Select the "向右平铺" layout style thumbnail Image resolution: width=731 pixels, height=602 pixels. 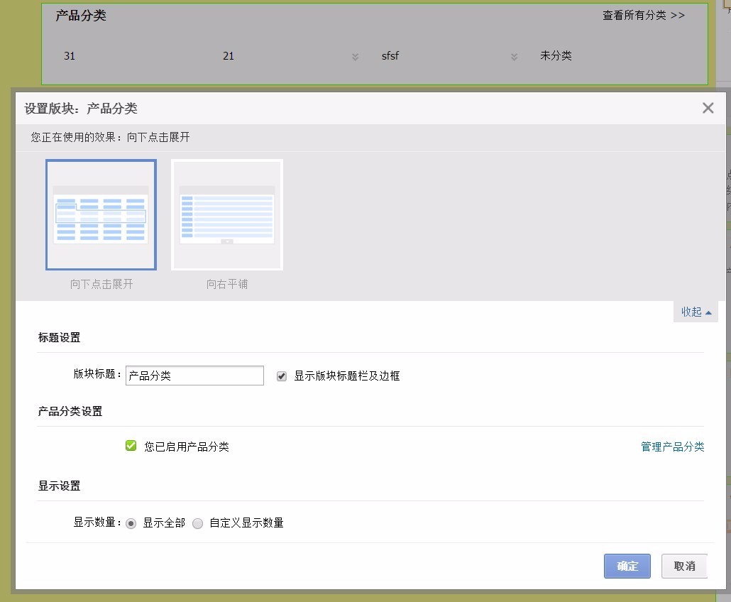226,214
